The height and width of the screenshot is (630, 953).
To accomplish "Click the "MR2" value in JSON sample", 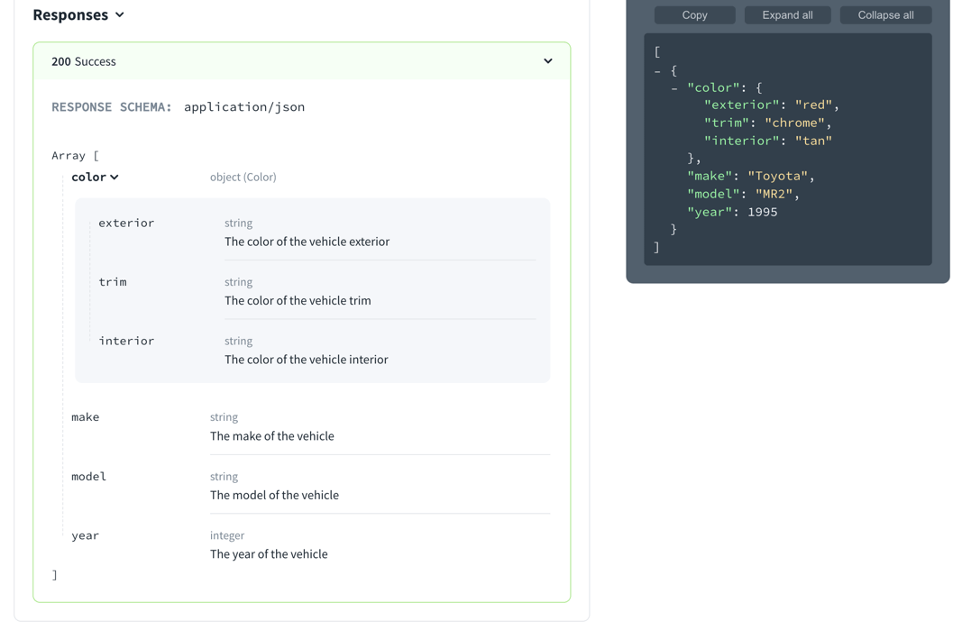I will click(x=774, y=194).
